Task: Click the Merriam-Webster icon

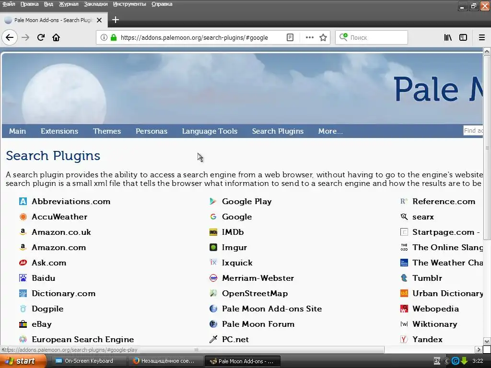Action: pos(213,278)
